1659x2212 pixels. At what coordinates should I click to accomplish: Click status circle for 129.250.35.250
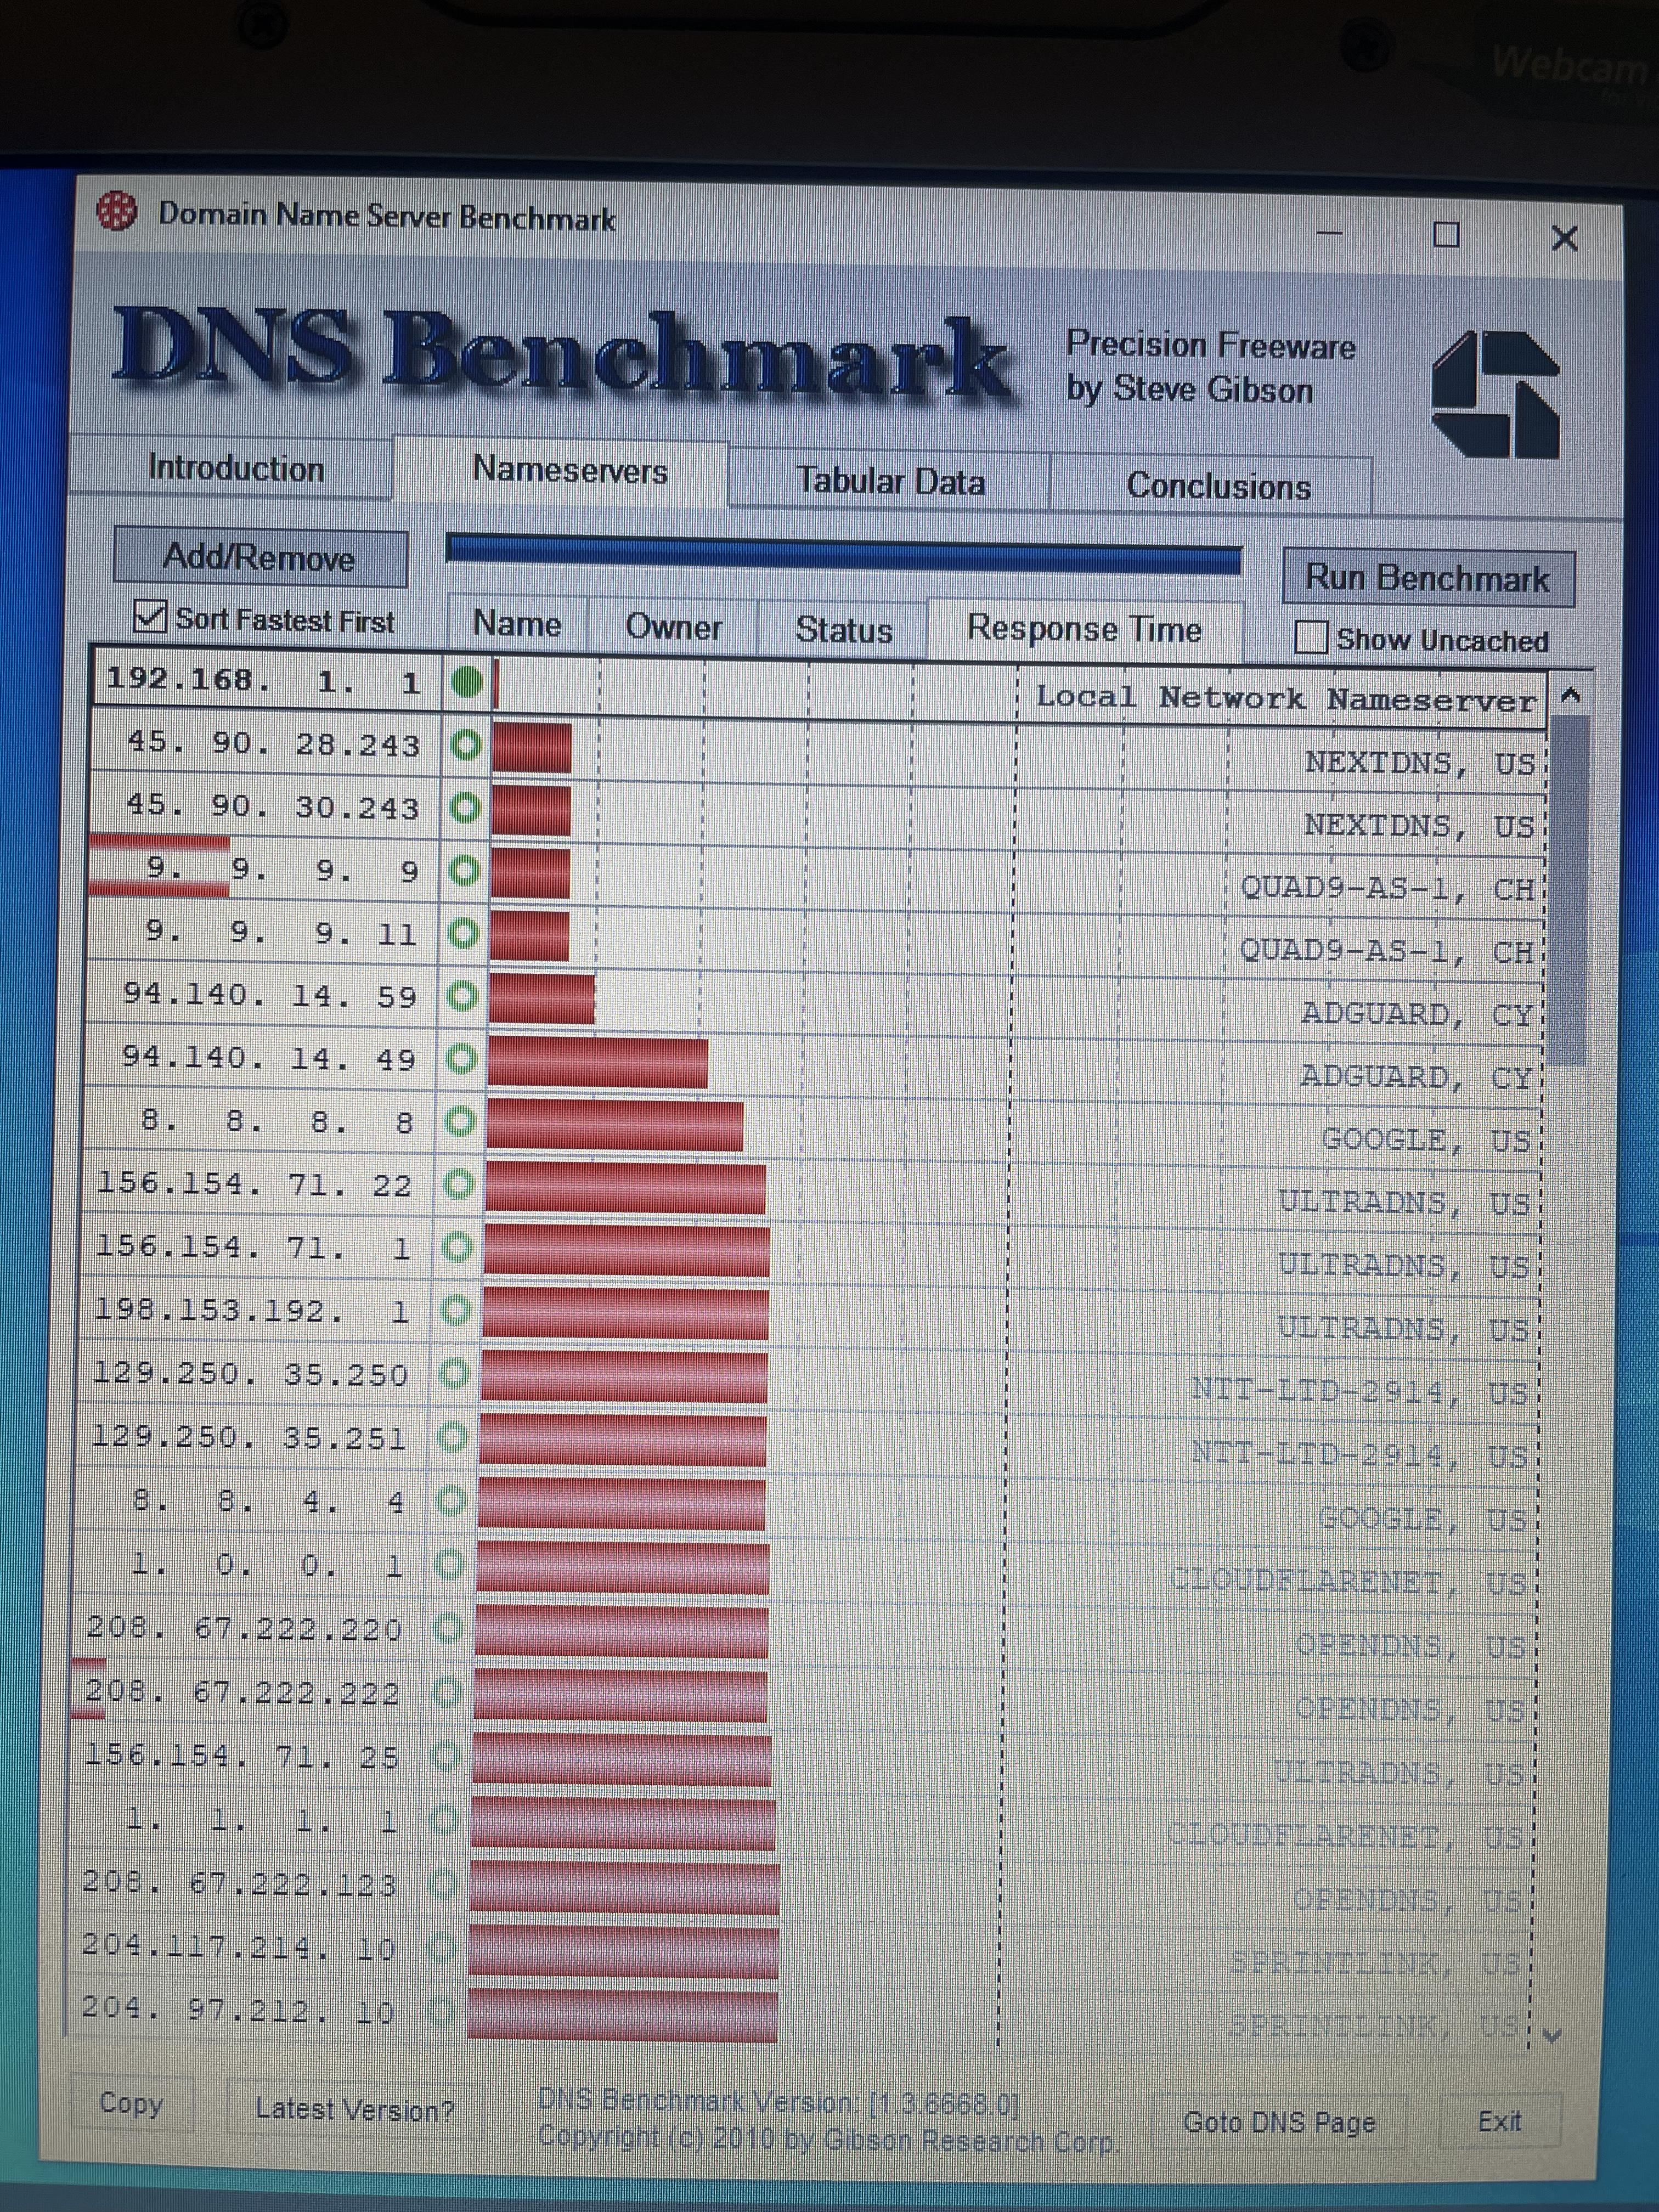point(454,1374)
